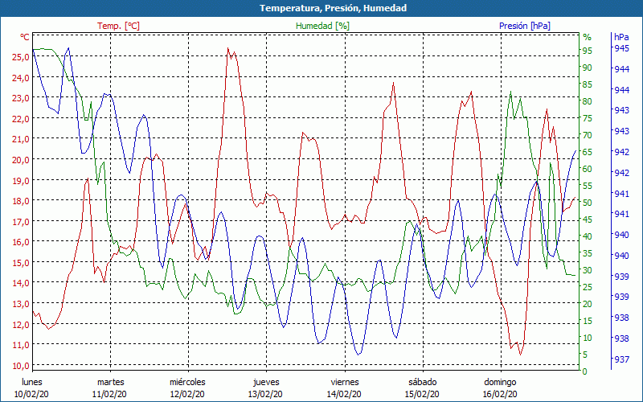Screen dimensions: 643x402
Task: Click the chart title Temperatura, Presión, Humedad
Action: click(x=321, y=8)
